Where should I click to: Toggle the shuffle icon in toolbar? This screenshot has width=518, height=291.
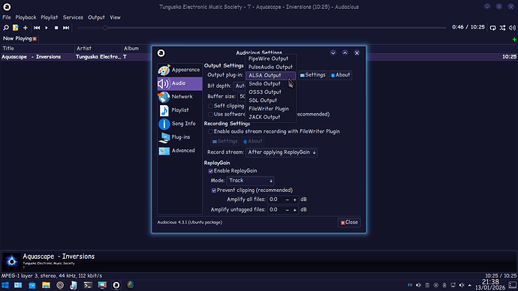[502, 28]
